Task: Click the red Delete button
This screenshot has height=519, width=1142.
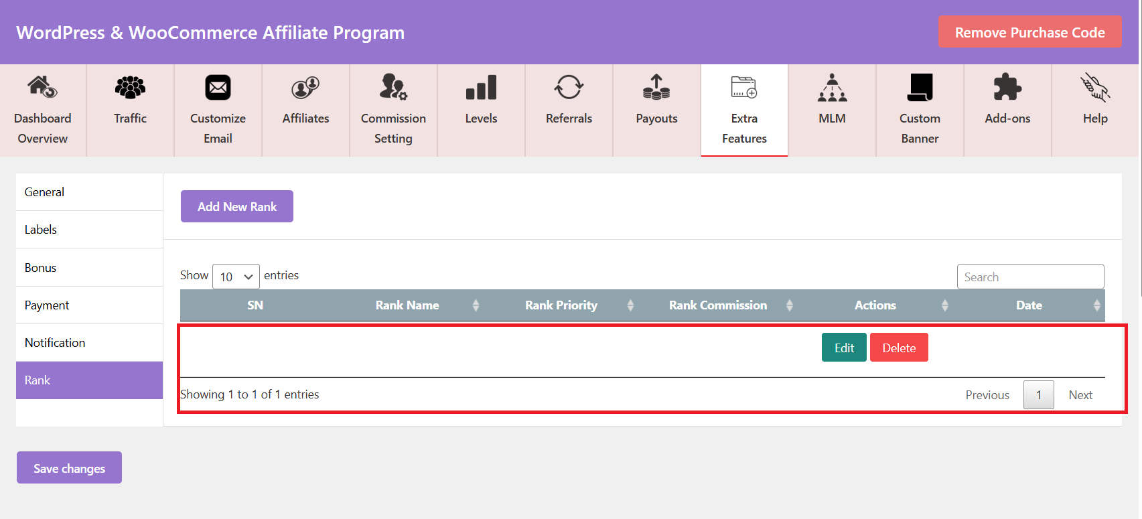Action: (899, 348)
